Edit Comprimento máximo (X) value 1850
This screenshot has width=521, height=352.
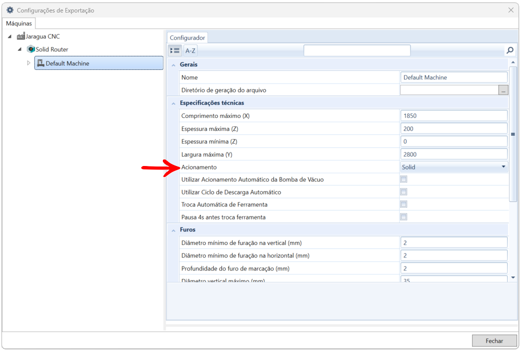click(454, 116)
